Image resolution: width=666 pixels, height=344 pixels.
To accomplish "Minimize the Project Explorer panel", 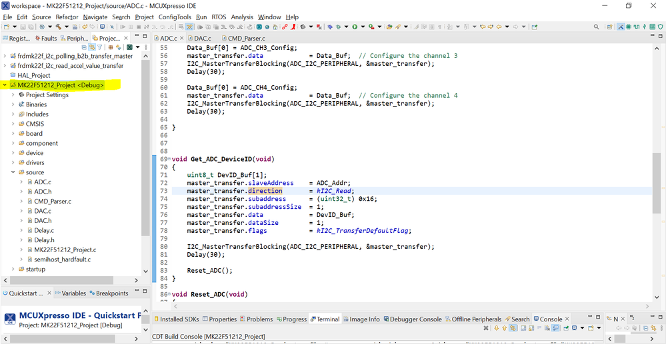I will click(137, 37).
